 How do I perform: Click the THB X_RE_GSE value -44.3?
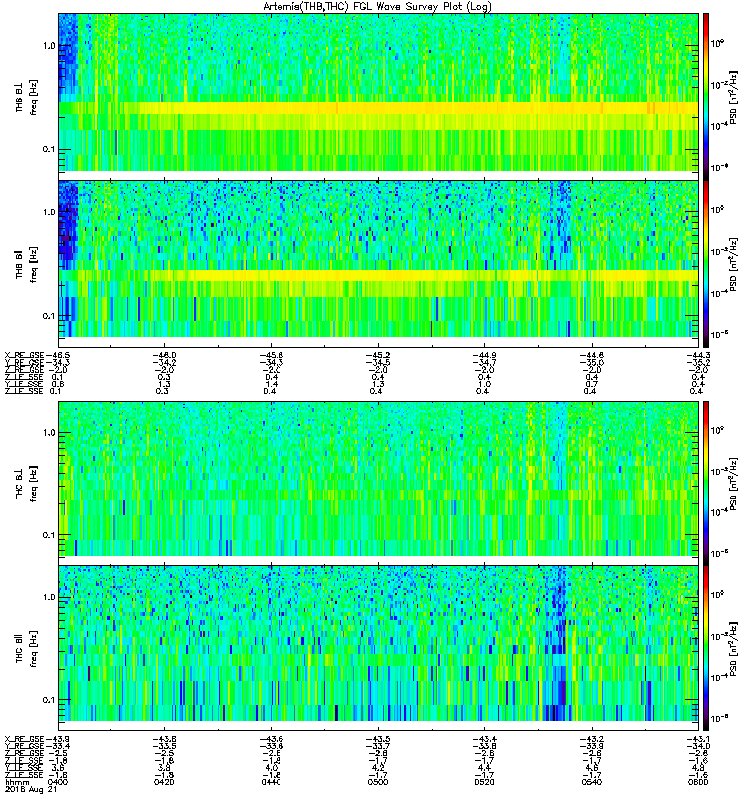699,355
